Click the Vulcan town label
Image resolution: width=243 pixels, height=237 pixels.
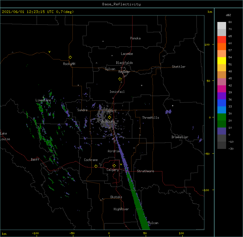(153, 223)
